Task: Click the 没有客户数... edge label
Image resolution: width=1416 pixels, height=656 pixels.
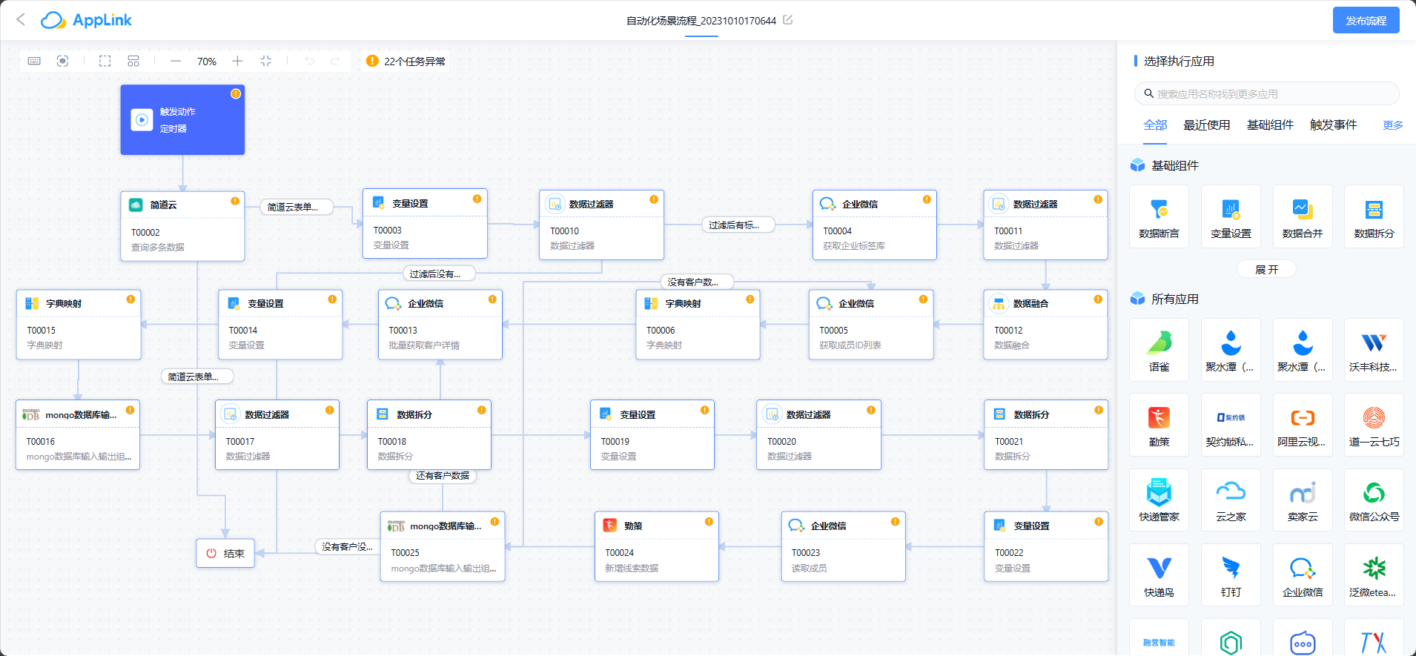Action: (x=697, y=282)
